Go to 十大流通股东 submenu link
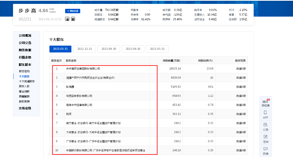The width and height of the screenshot is (293, 158). pos(27,81)
